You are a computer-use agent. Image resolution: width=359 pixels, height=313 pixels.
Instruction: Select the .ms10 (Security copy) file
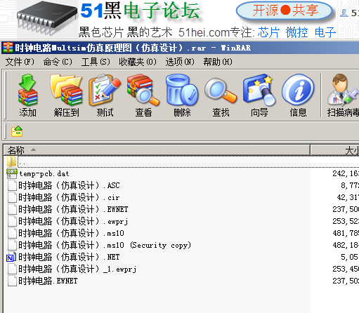(x=105, y=245)
